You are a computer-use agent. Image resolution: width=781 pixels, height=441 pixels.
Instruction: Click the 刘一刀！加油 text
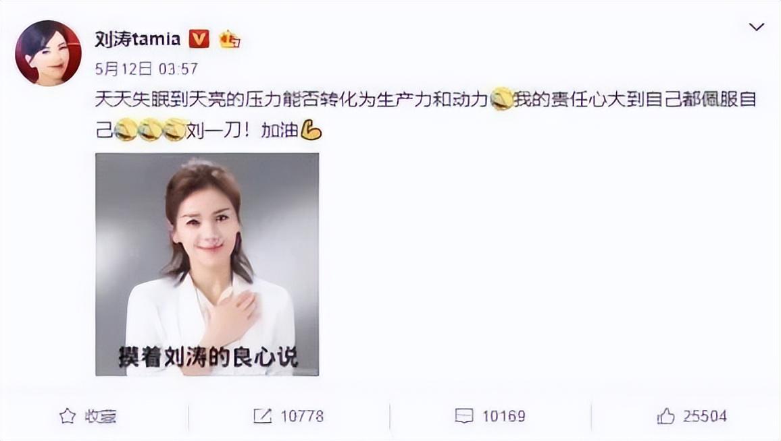[243, 131]
